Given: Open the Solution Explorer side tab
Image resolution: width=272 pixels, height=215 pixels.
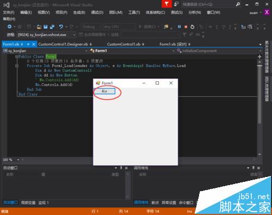Looking at the screenshot, I should point(267,57).
